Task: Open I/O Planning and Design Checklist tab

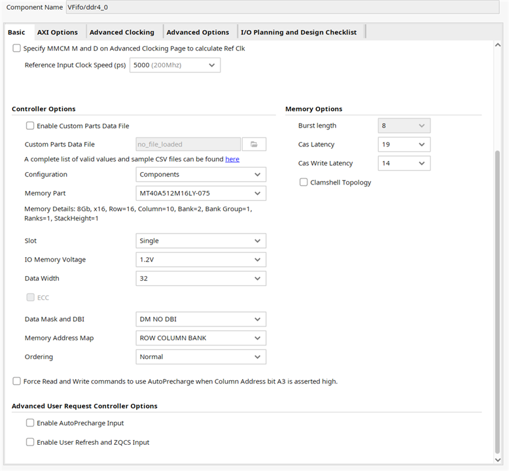Action: (298, 32)
